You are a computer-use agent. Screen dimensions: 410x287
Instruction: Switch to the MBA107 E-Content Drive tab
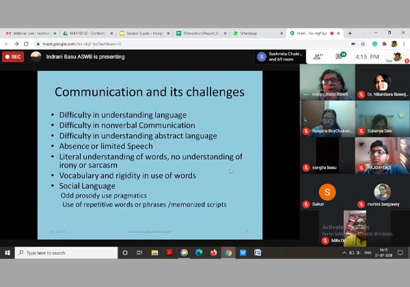click(x=87, y=33)
